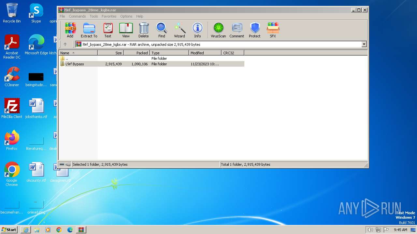Launch the Wizard tool
417x234 pixels.
tap(180, 30)
